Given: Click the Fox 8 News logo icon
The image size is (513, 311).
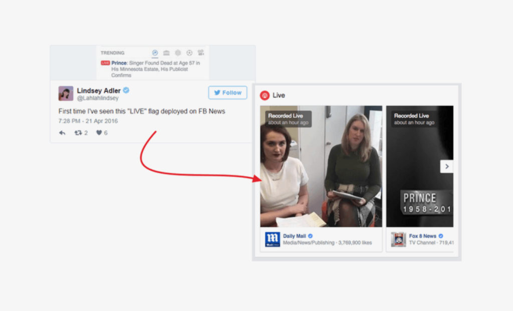Looking at the screenshot, I should point(398,239).
